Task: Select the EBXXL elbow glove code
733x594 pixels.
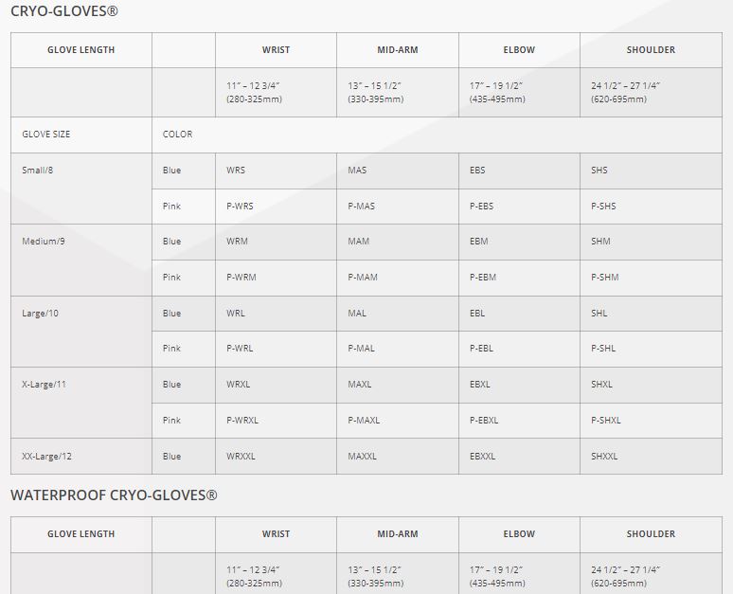Action: [482, 457]
